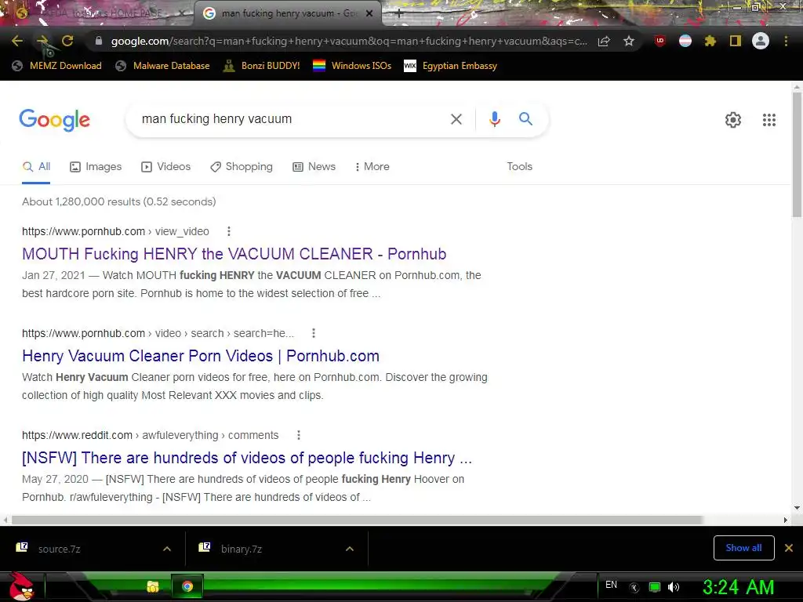Image resolution: width=803 pixels, height=602 pixels.
Task: Open options dots beside the view_video result
Action: [229, 231]
